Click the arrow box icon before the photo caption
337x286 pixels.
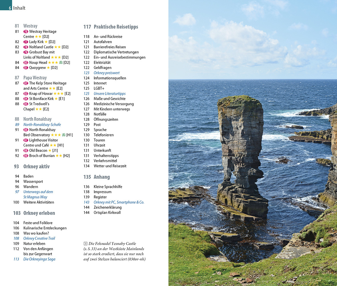[x=85, y=244]
